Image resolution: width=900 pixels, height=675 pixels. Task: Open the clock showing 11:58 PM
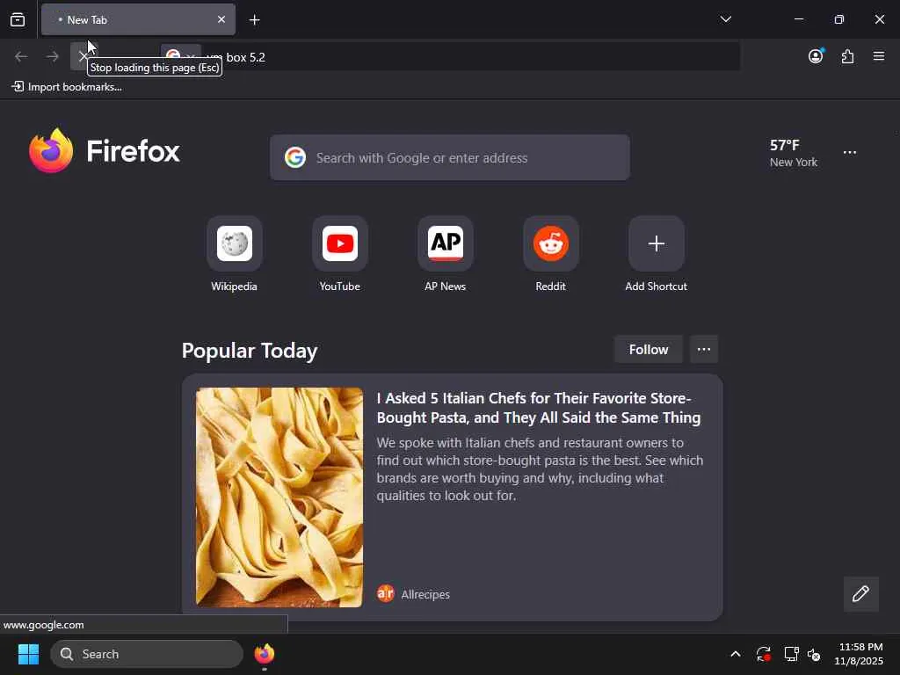[x=859, y=654]
